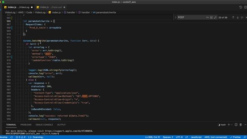Split the terminal panel

point(236,125)
